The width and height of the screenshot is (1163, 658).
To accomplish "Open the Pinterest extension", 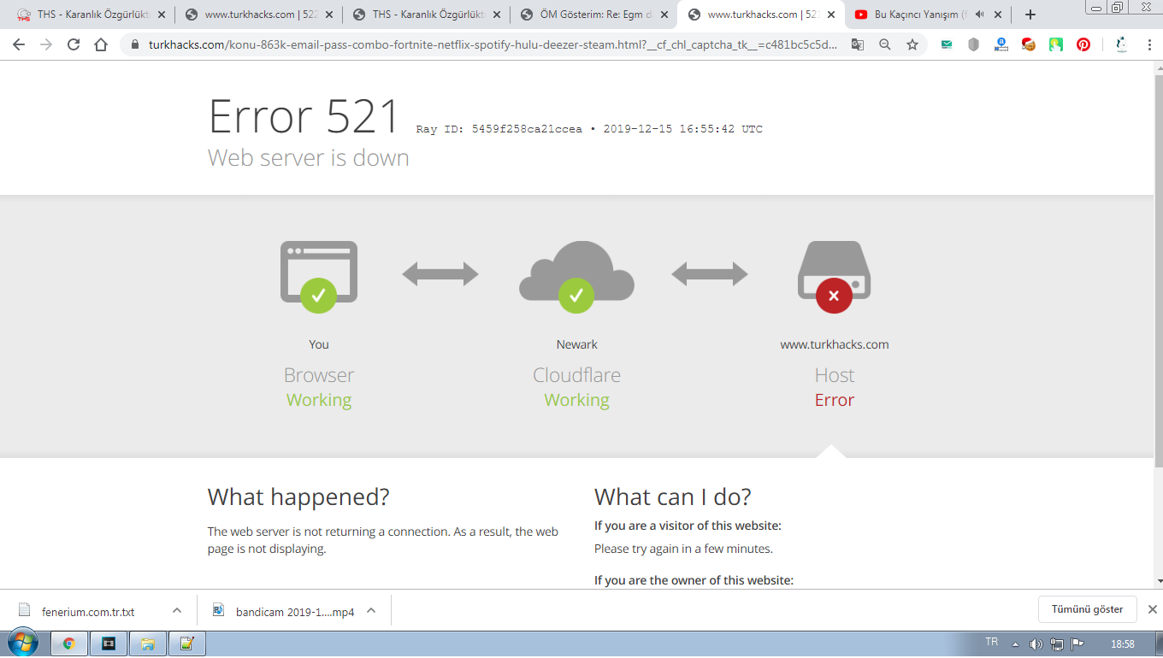I will 1083,44.
